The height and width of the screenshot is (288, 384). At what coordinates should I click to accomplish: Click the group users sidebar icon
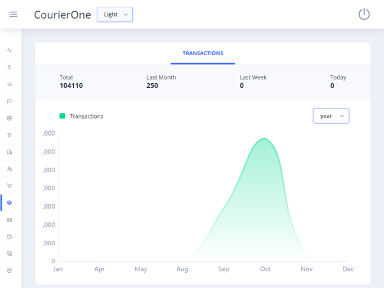tap(10, 169)
